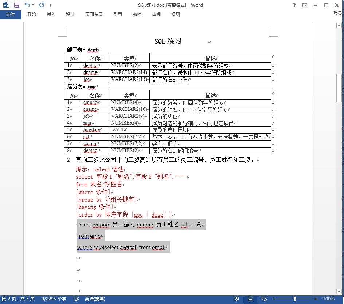Viewport: 344px width, 304px height.
Task: Open zoom dialog via 100% label
Action: 328,299
